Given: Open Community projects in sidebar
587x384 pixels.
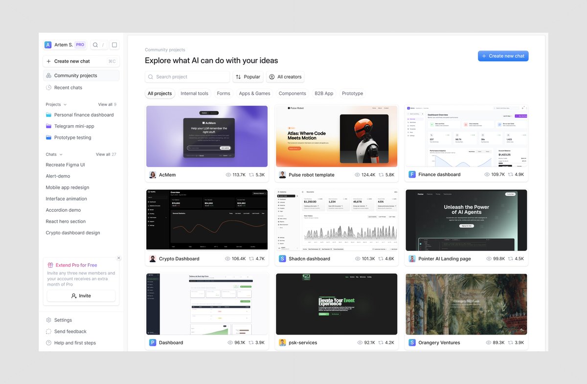Looking at the screenshot, I should click(81, 75).
